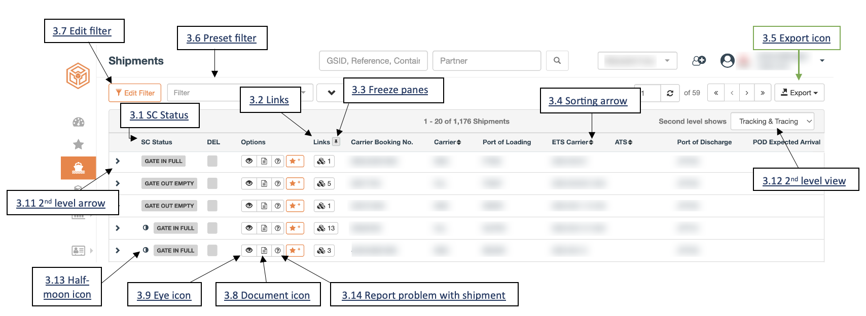Add second row shipment to favorites star
Image resolution: width=866 pixels, height=316 pixels.
[x=295, y=183]
